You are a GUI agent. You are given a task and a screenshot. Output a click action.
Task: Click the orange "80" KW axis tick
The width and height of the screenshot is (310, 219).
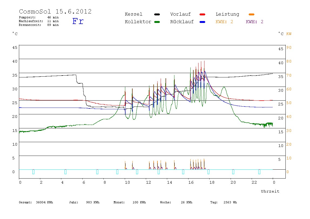289,61
